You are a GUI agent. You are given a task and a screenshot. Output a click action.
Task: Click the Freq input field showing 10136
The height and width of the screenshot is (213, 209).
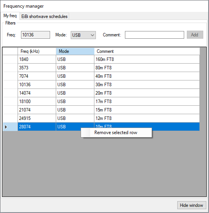[36, 35]
